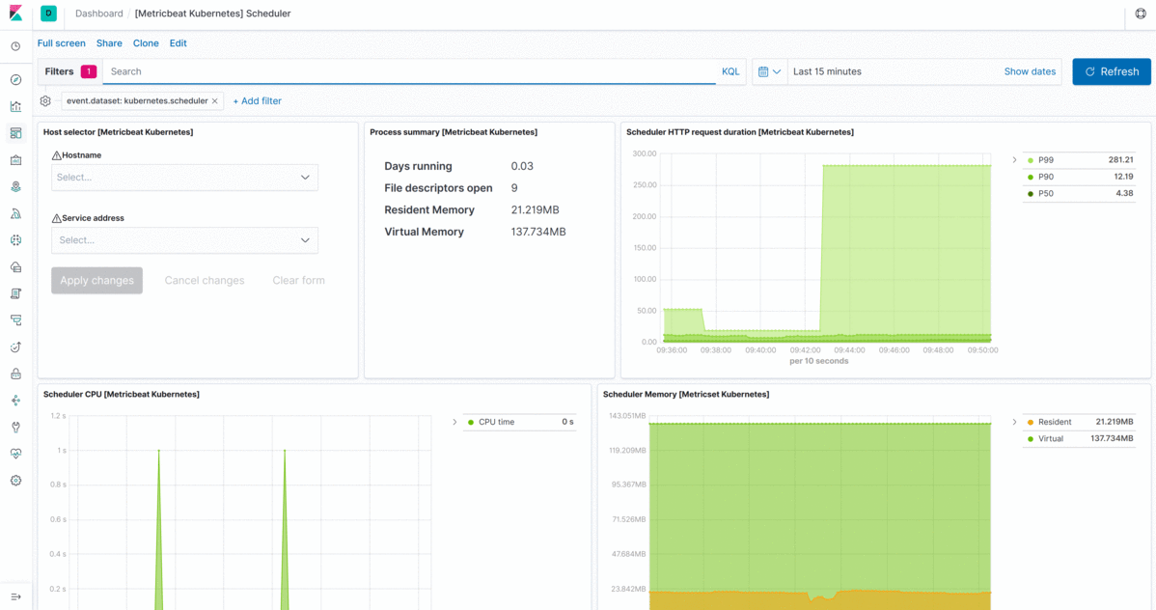The height and width of the screenshot is (610, 1156).
Task: Click the Resident Memory value 21.219MB in summary
Action: coord(536,210)
